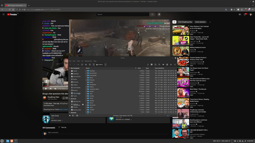Open Sort by comments dropdown
The width and height of the screenshot is (255, 143).
coord(63,128)
